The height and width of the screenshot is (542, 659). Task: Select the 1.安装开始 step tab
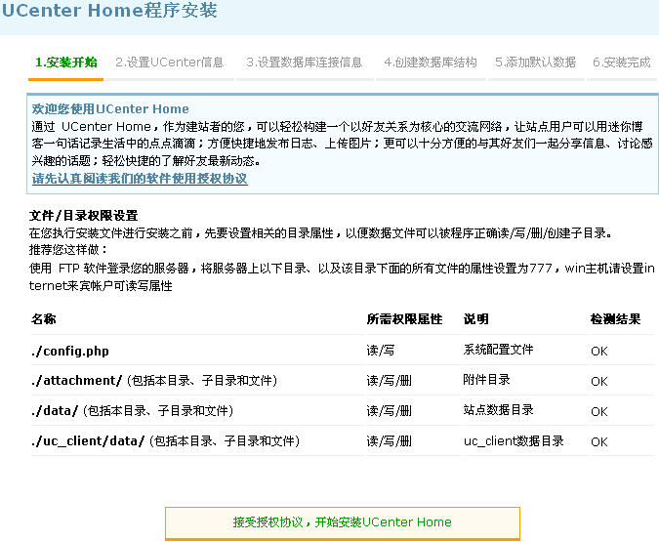(x=66, y=63)
